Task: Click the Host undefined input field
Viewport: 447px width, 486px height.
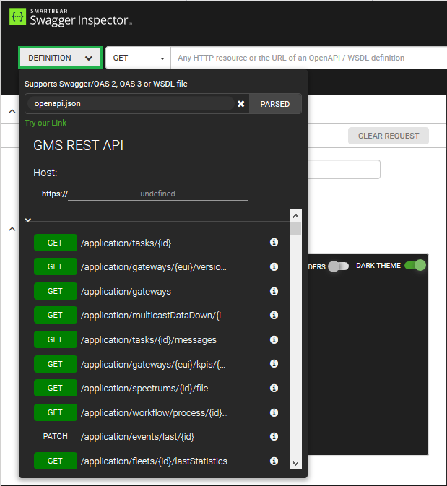Action: (x=157, y=194)
